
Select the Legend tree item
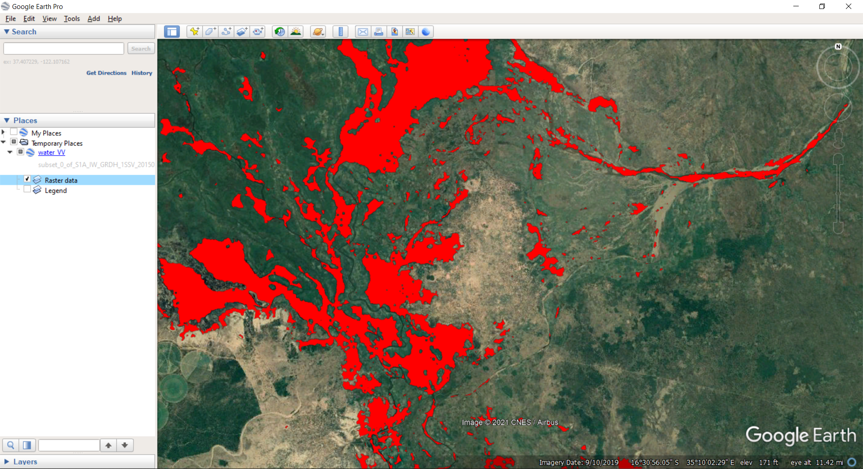(56, 191)
